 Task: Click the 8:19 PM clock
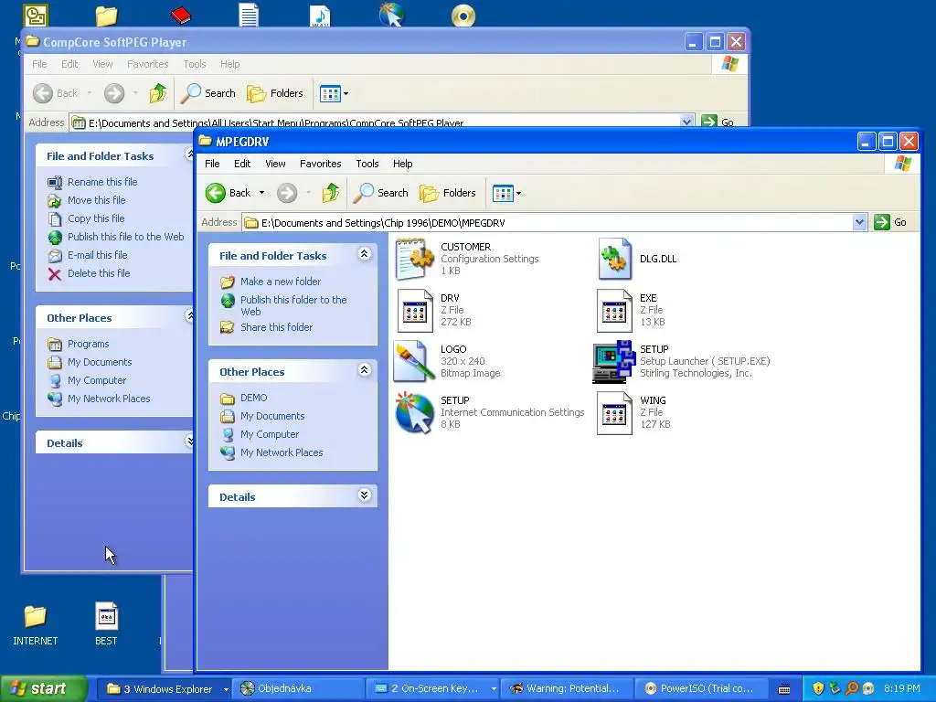coord(902,689)
